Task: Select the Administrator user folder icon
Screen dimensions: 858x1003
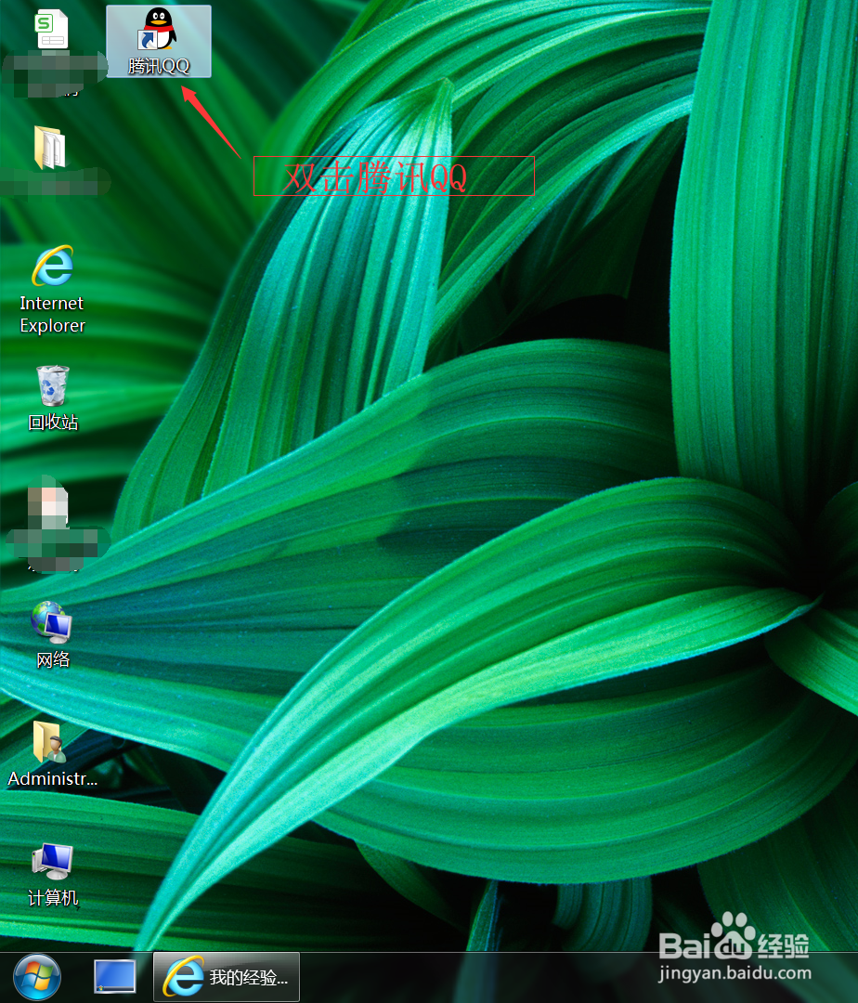Action: click(52, 753)
